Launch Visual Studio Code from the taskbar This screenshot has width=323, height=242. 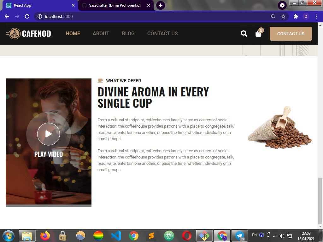coord(116,235)
